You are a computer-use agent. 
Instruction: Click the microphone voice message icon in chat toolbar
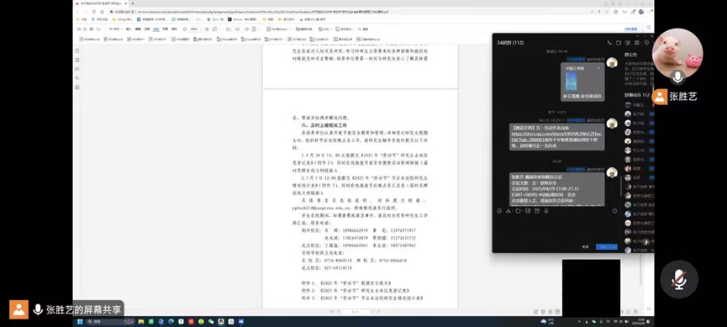tap(546, 211)
